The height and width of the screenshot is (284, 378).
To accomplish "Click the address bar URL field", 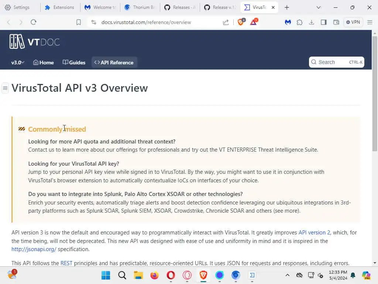I will pyautogui.click(x=146, y=22).
